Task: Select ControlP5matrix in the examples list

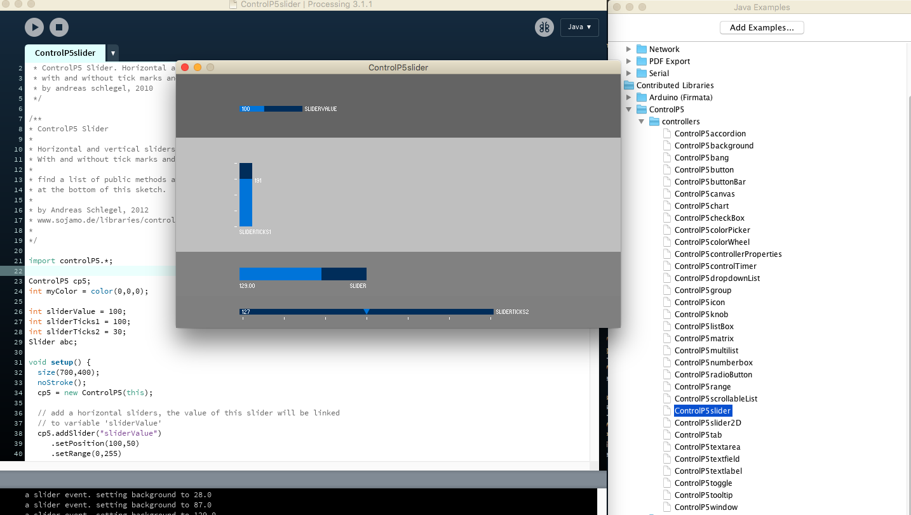Action: [x=704, y=338]
